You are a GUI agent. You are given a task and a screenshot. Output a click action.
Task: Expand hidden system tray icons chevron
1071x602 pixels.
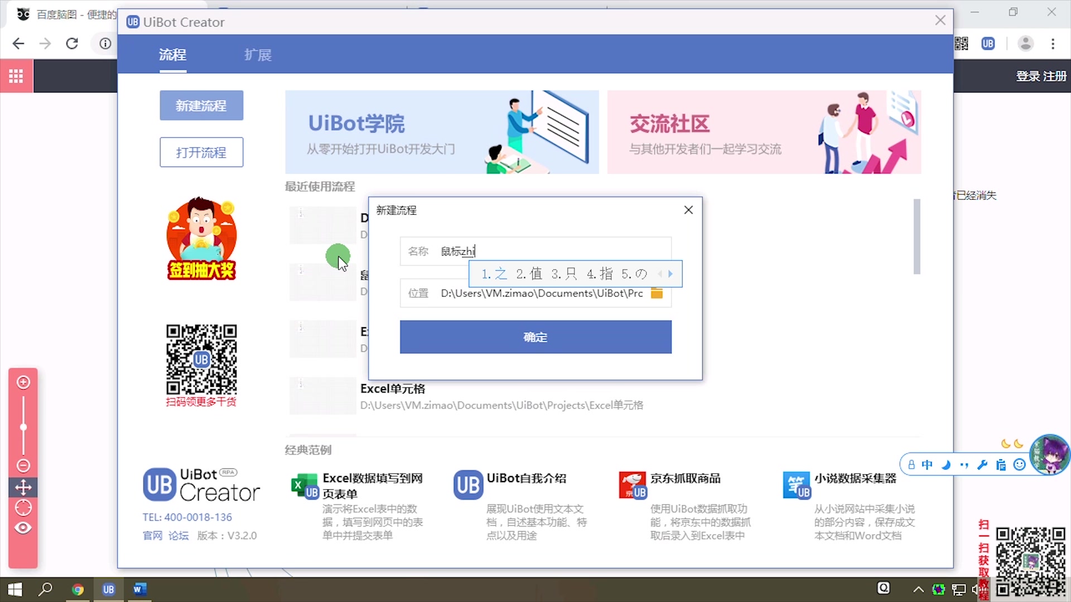918,589
